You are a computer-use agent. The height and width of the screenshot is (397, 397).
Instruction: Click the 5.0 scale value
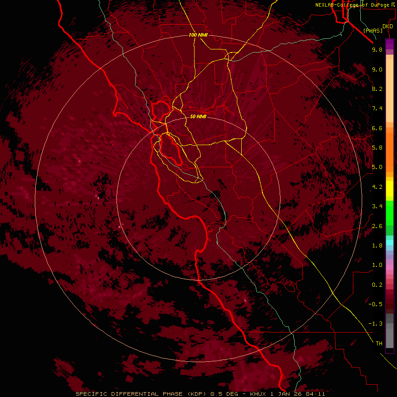pyautogui.click(x=377, y=167)
